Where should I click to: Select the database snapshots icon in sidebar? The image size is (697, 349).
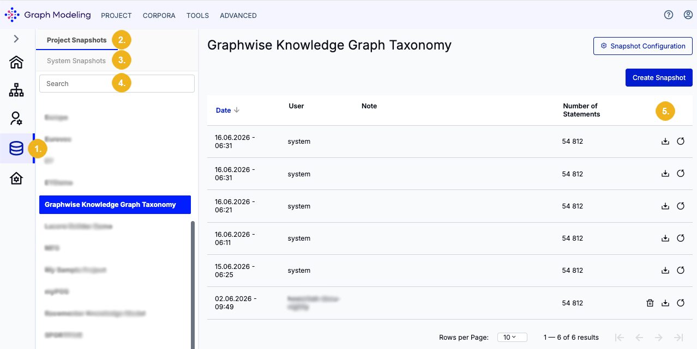16,148
